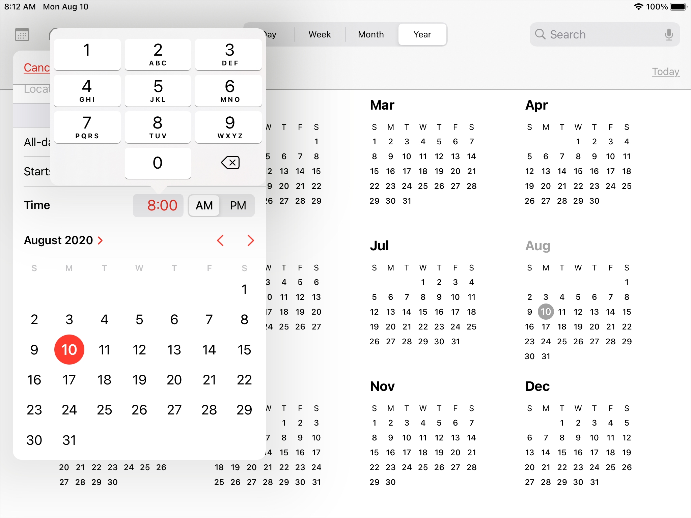The width and height of the screenshot is (691, 518).
Task: Select highlighted day 10 in date picker
Action: pos(69,350)
